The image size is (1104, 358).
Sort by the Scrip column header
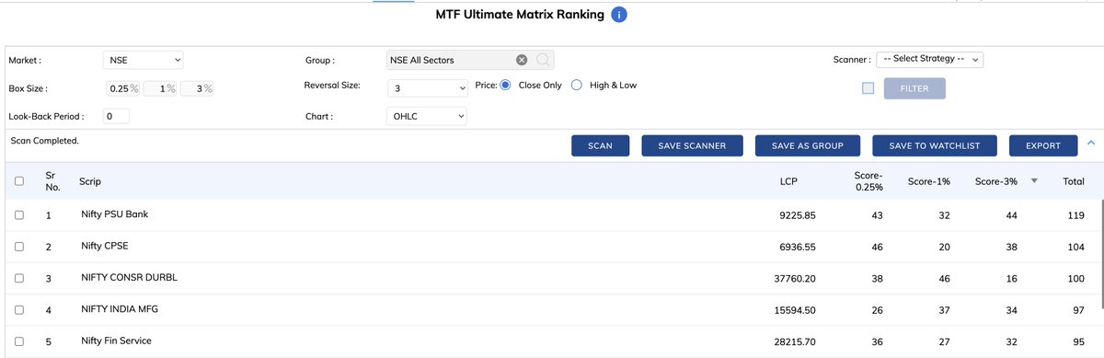[90, 182]
